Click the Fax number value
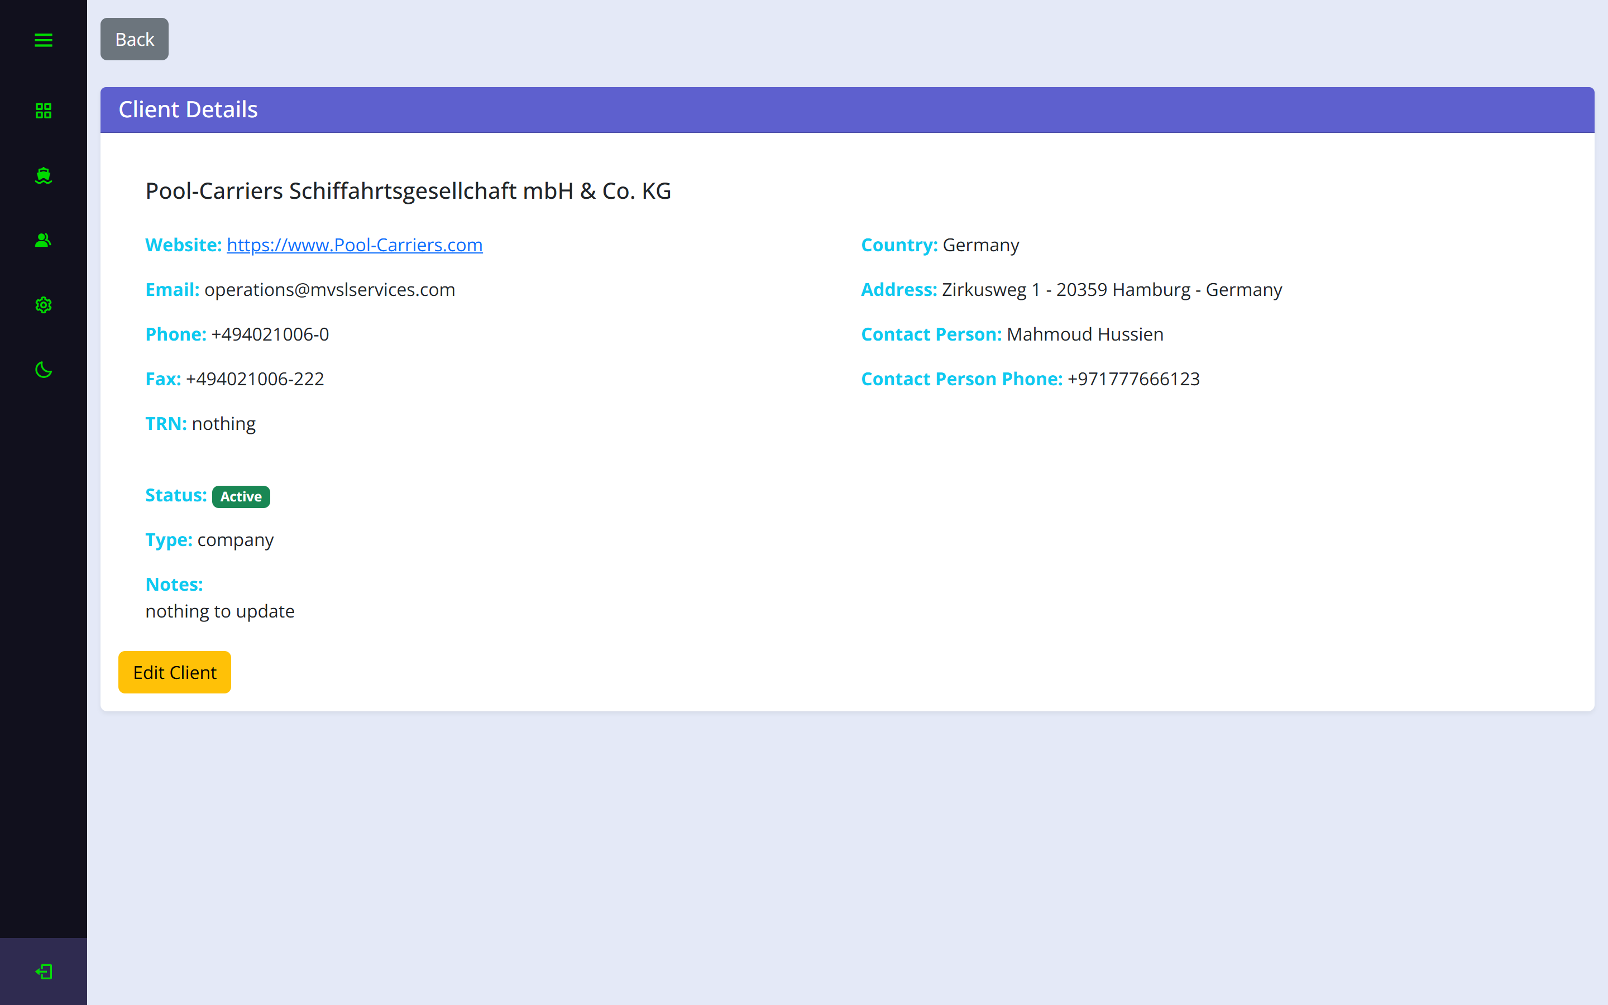Screen dimensions: 1608x1005 coord(255,378)
